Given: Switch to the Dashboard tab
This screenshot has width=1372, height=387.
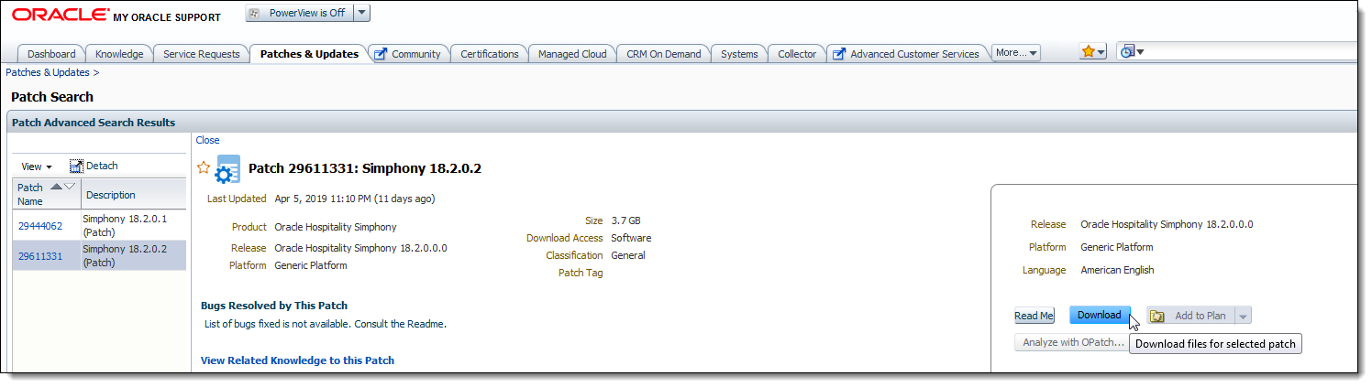Looking at the screenshot, I should (x=51, y=54).
